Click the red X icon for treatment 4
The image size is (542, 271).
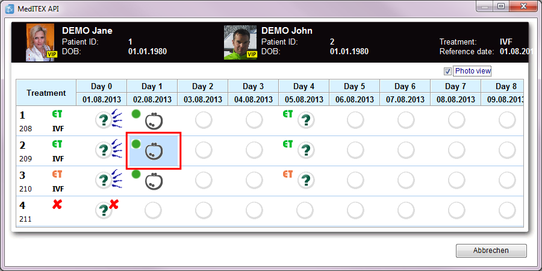57,205
